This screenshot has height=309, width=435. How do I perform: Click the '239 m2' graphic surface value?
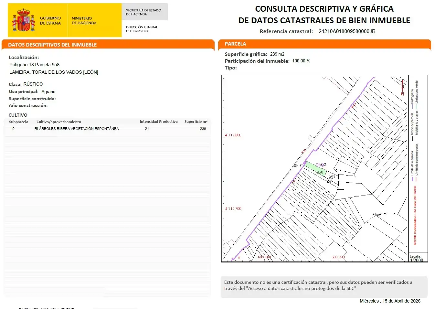[277, 54]
